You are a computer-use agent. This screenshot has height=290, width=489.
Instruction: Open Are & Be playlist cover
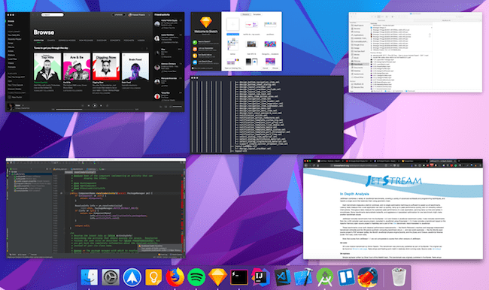click(x=77, y=67)
